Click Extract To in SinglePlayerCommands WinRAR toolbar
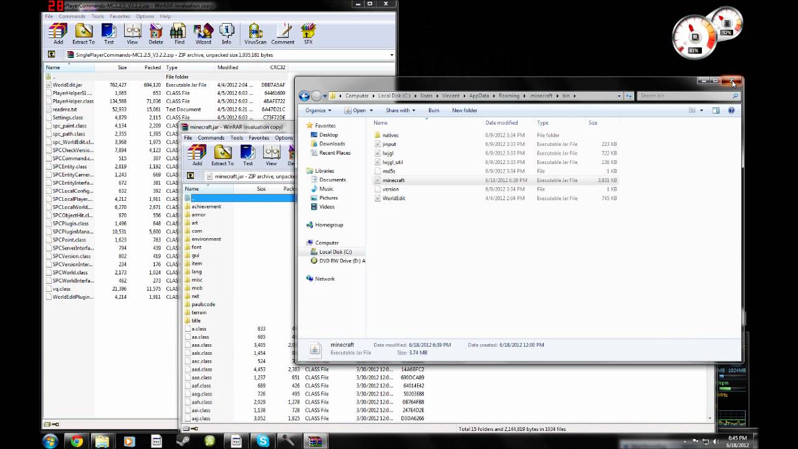The width and height of the screenshot is (798, 449). [x=84, y=34]
